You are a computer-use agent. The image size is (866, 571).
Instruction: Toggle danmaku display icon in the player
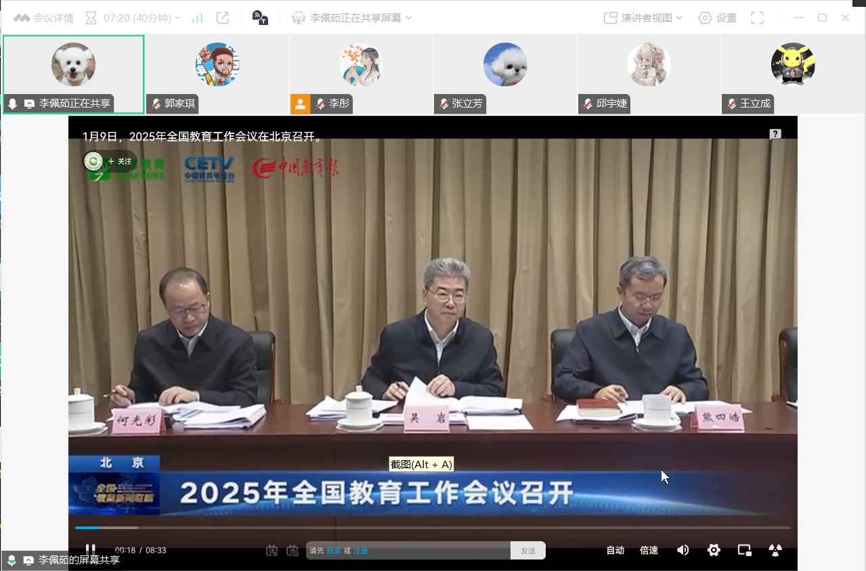coord(272,551)
